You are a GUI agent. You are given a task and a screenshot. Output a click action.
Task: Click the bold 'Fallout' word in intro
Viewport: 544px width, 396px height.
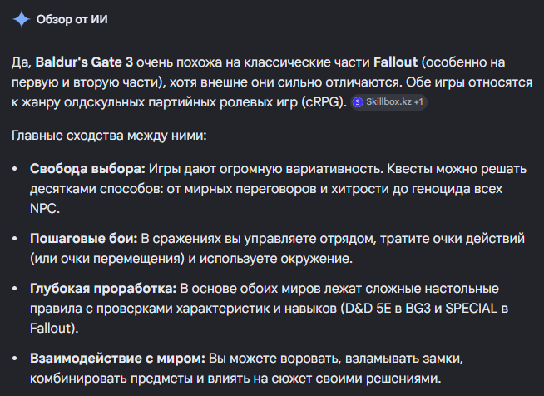pyautogui.click(x=395, y=62)
